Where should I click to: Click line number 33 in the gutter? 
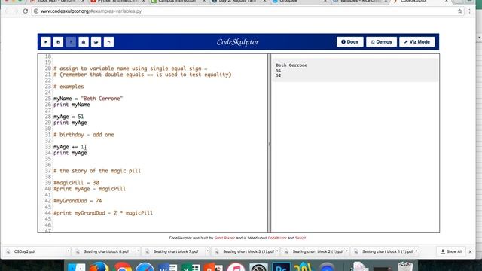pos(47,147)
